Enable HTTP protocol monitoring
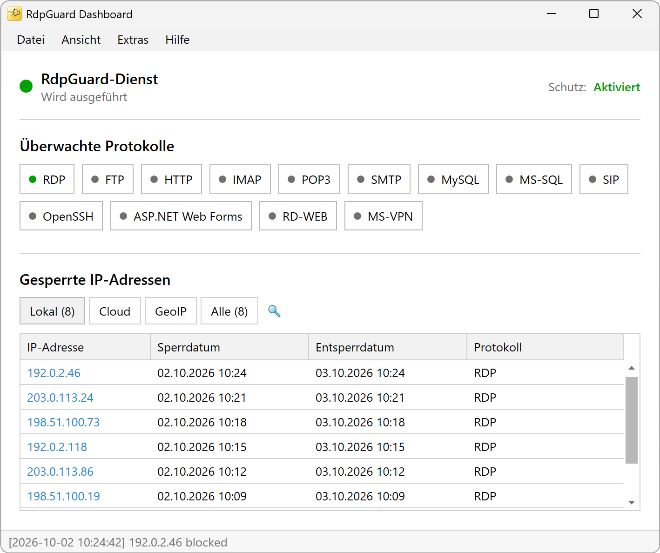 [x=171, y=179]
